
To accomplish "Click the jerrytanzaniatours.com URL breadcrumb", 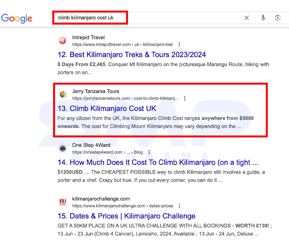I will (125, 98).
